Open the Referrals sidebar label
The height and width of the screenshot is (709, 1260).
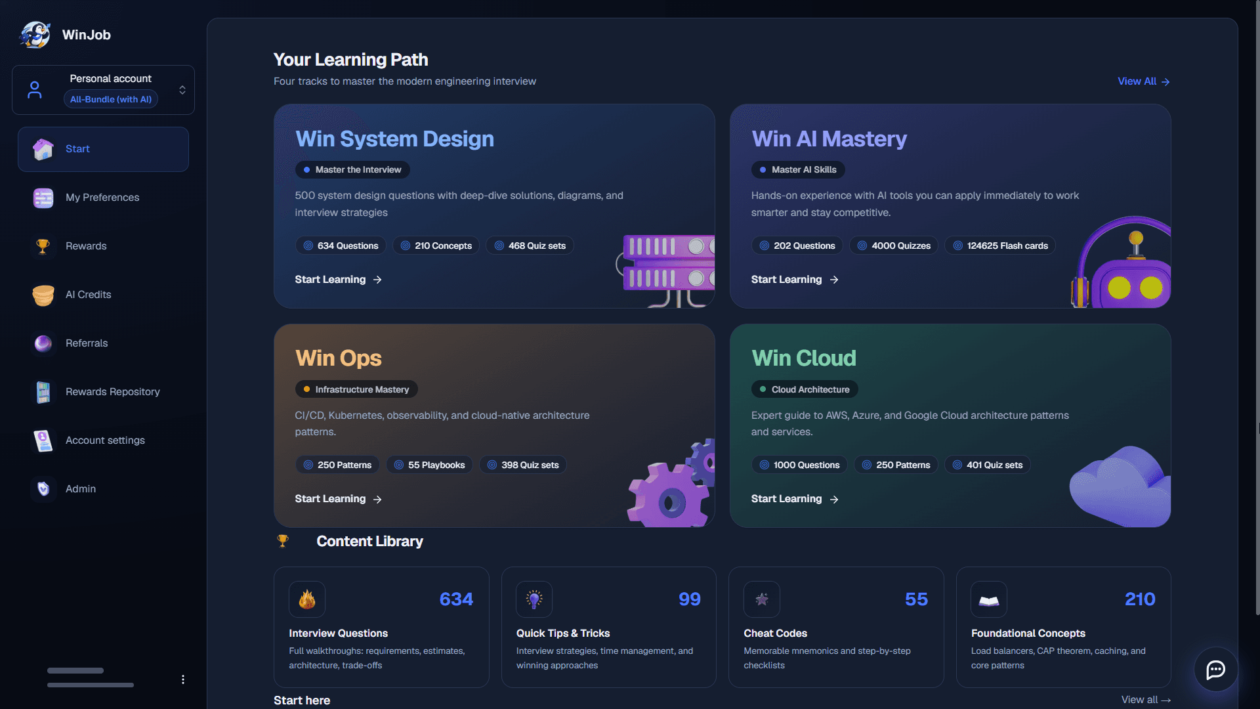[87, 343]
